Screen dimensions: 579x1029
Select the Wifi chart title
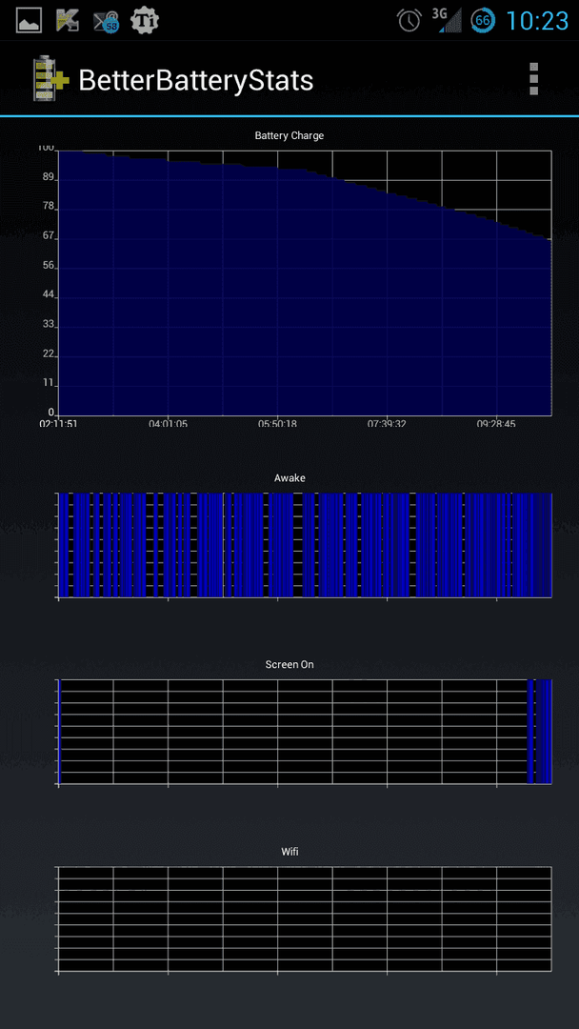click(x=289, y=852)
